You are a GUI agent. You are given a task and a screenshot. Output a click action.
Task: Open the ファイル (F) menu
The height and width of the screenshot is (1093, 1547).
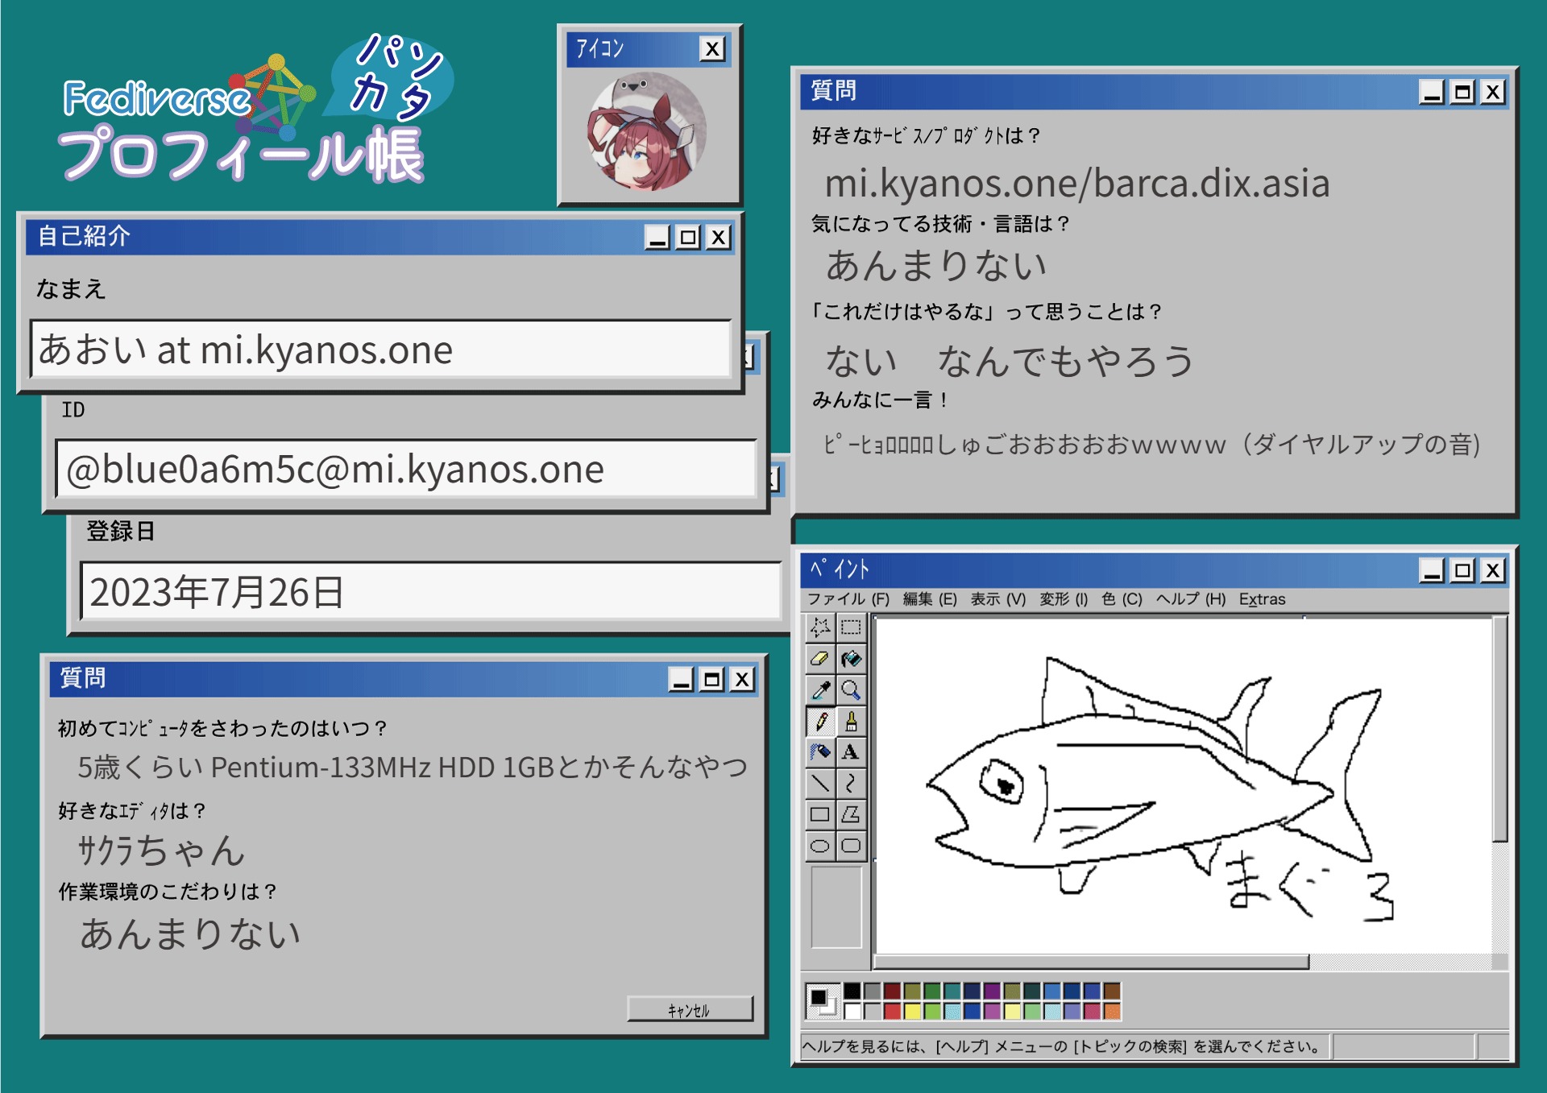coord(848,599)
